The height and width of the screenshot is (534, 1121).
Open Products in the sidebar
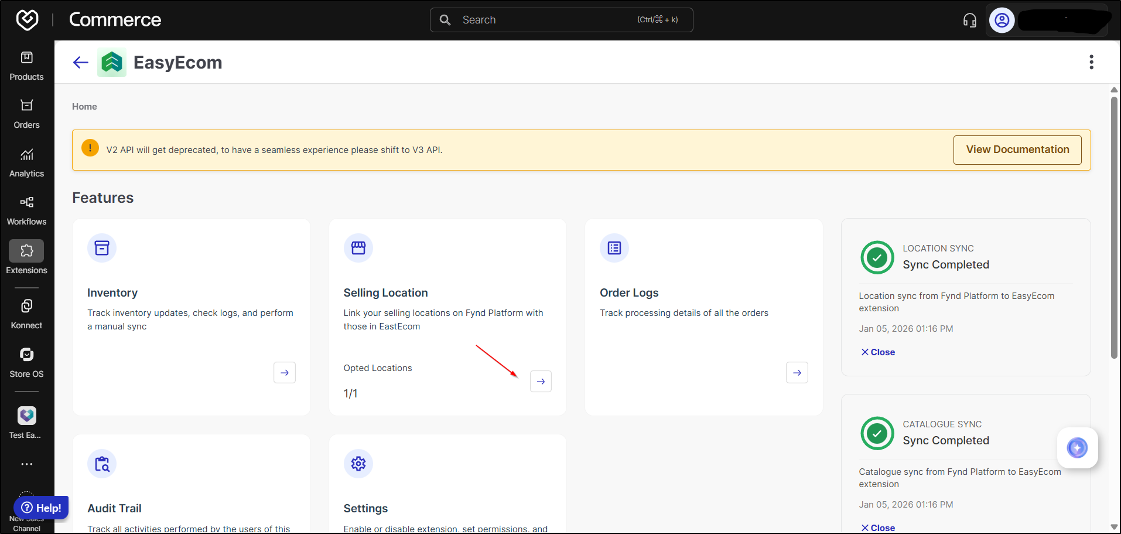tap(26, 65)
